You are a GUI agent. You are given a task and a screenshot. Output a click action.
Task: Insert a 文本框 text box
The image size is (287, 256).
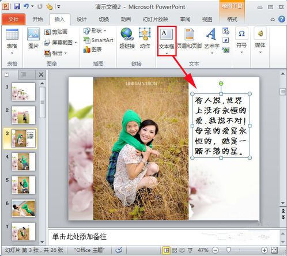[167, 41]
